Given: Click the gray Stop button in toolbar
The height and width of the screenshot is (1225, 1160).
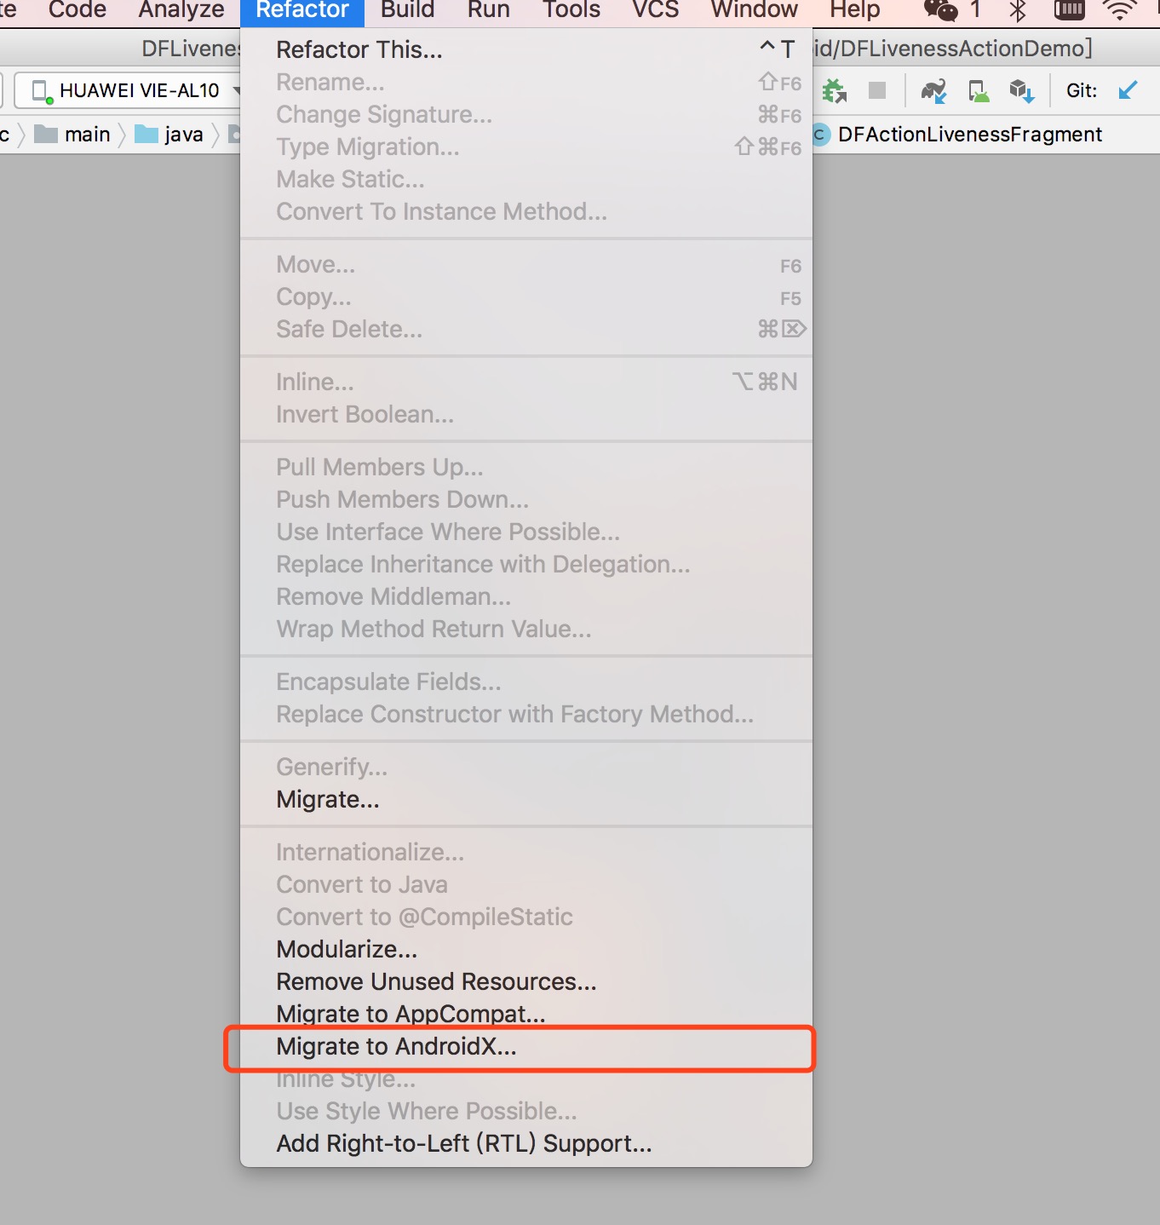Looking at the screenshot, I should pos(876,90).
